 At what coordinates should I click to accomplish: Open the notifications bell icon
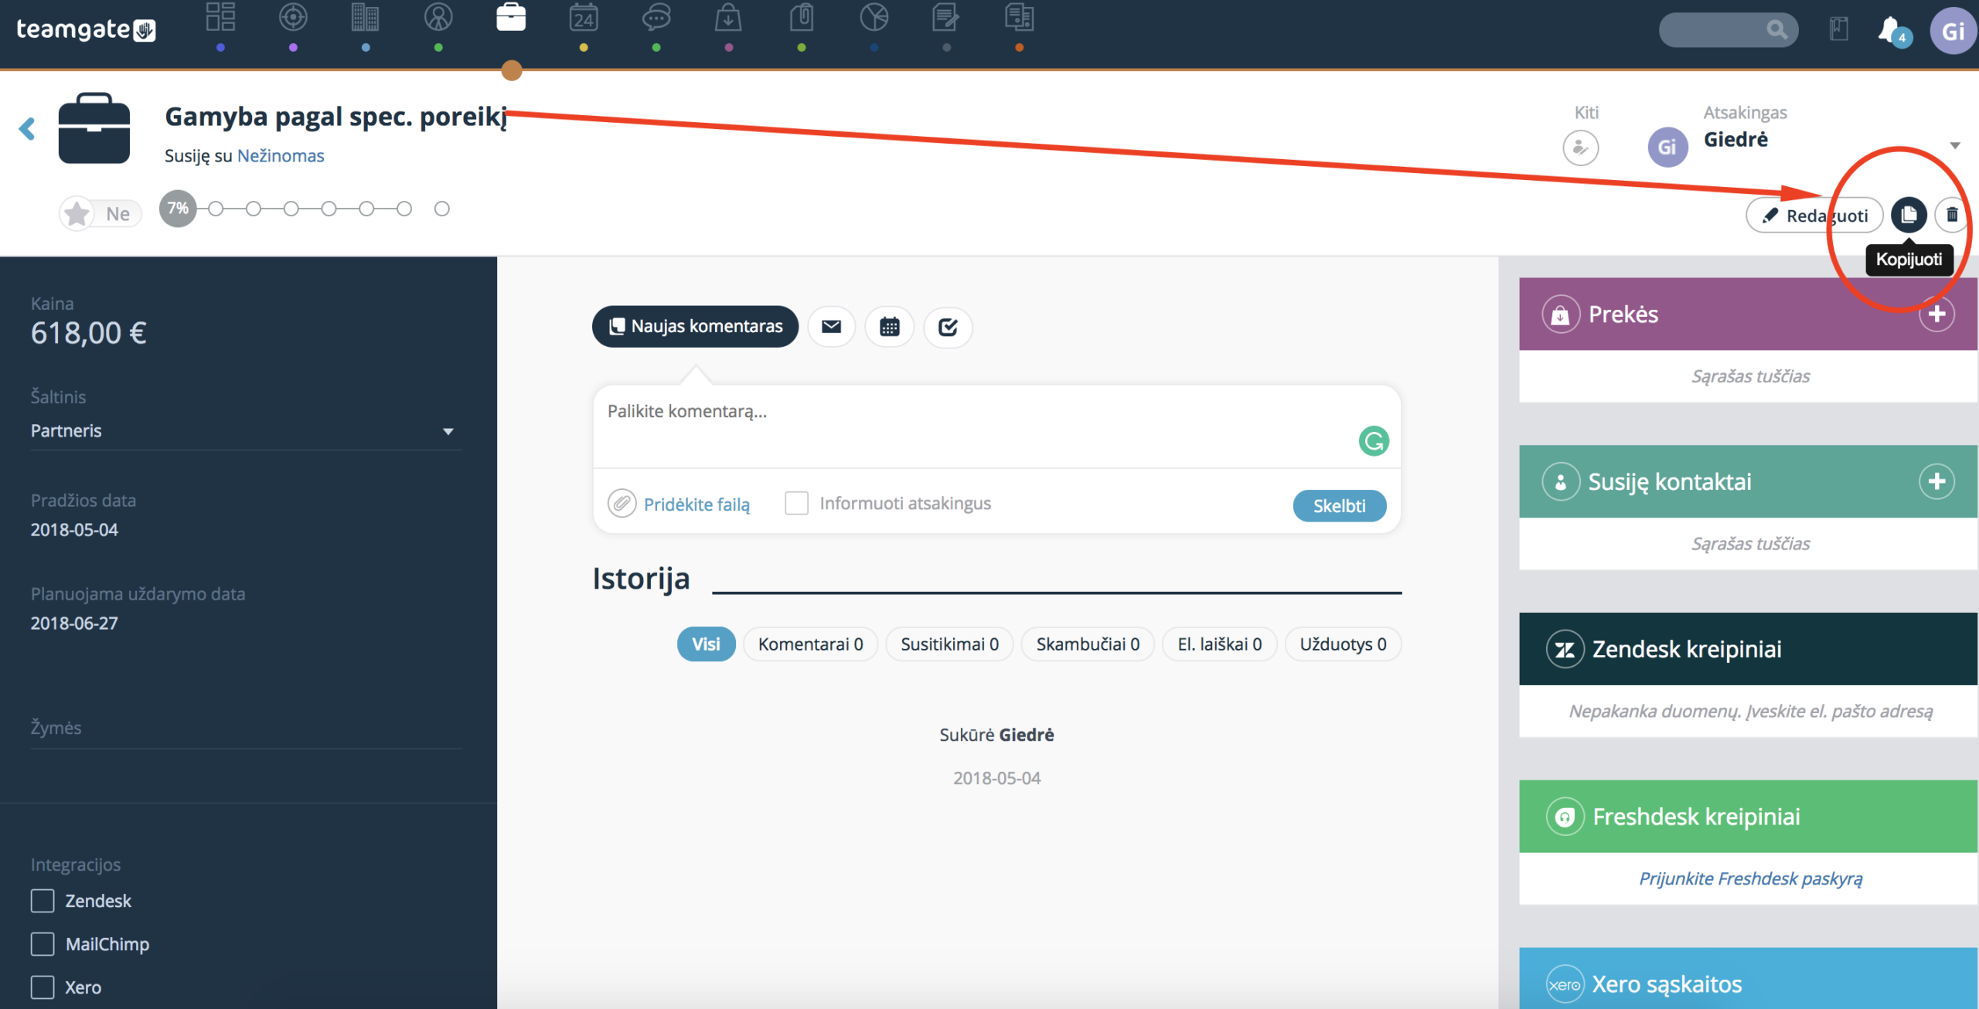(1890, 30)
